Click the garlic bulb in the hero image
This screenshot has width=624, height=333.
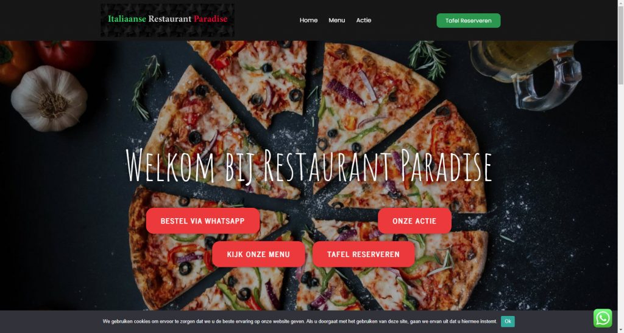pyautogui.click(x=49, y=98)
